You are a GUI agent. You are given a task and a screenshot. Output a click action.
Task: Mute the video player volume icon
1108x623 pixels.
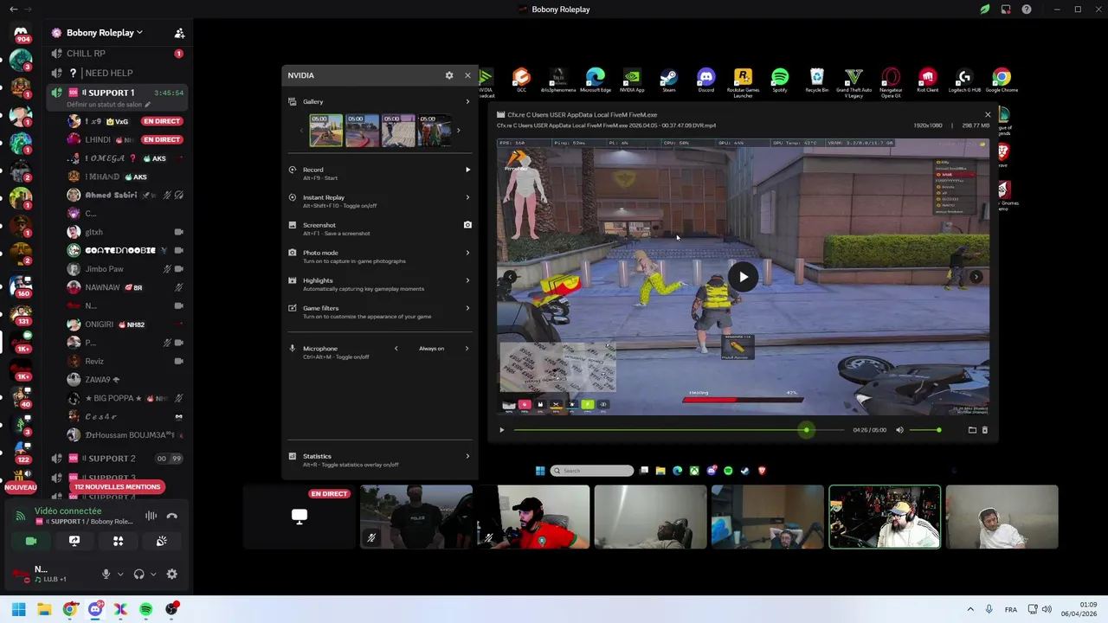click(899, 430)
